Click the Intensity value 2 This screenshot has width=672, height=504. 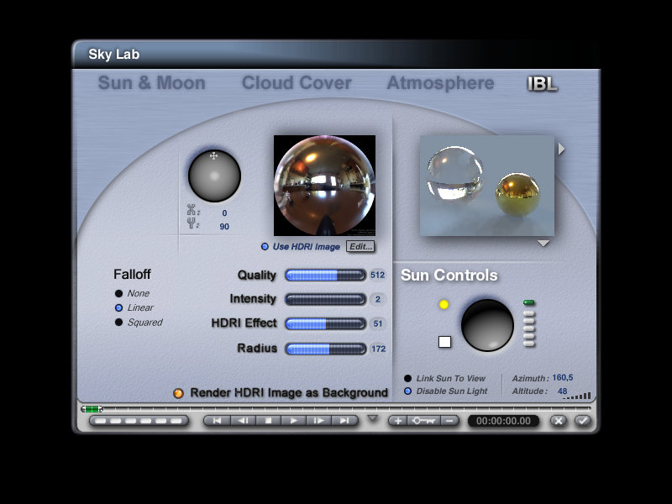click(x=377, y=299)
